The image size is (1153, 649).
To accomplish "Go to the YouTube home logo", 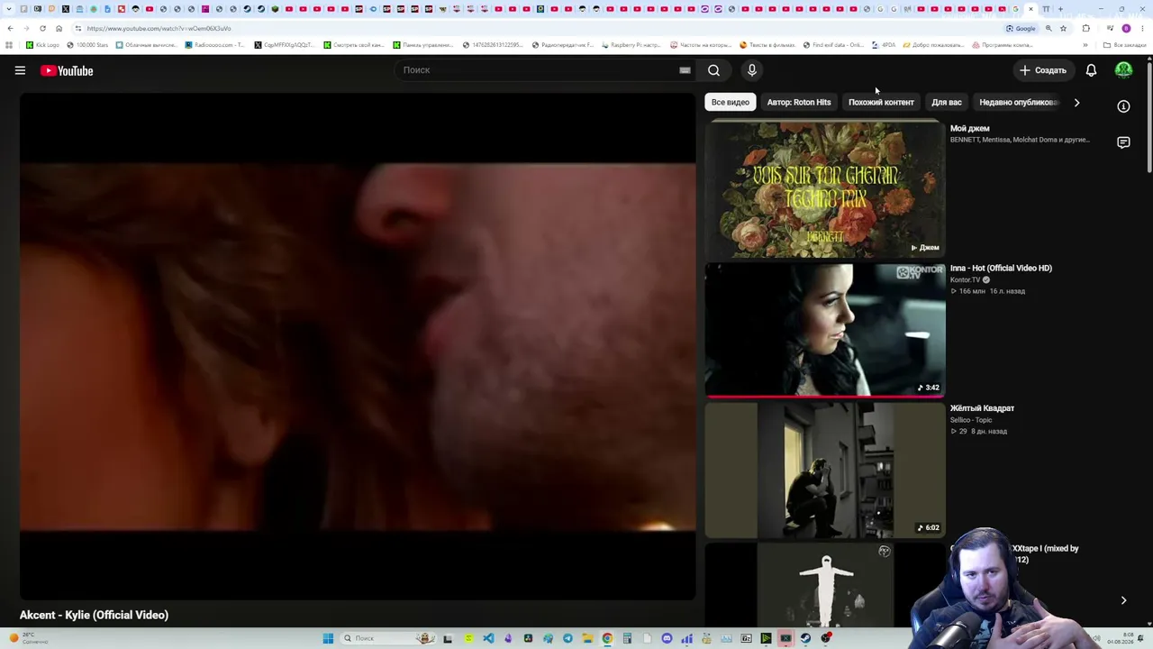I will pos(67,70).
